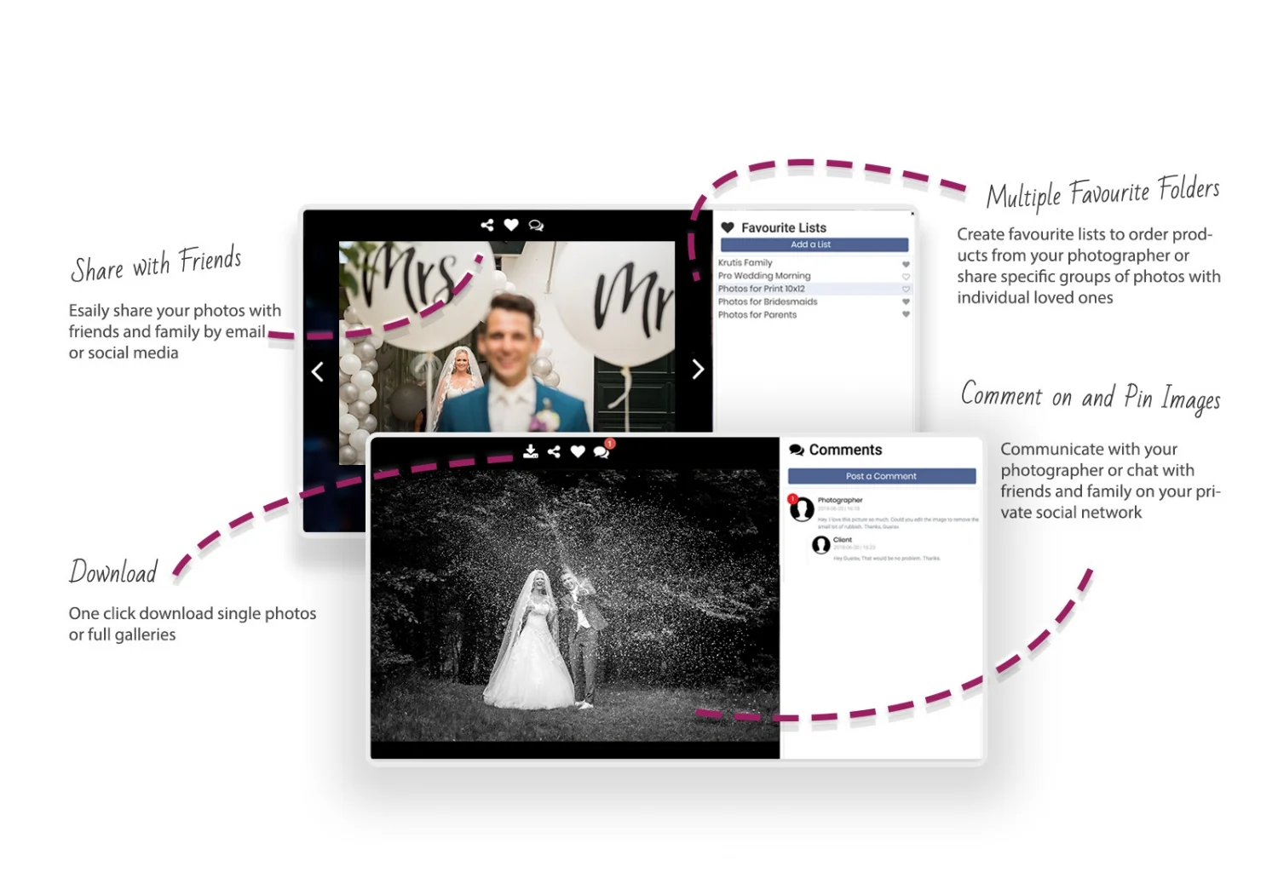This screenshot has height=878, width=1278.
Task: Click the Photographer avatar in comments
Action: (x=802, y=509)
